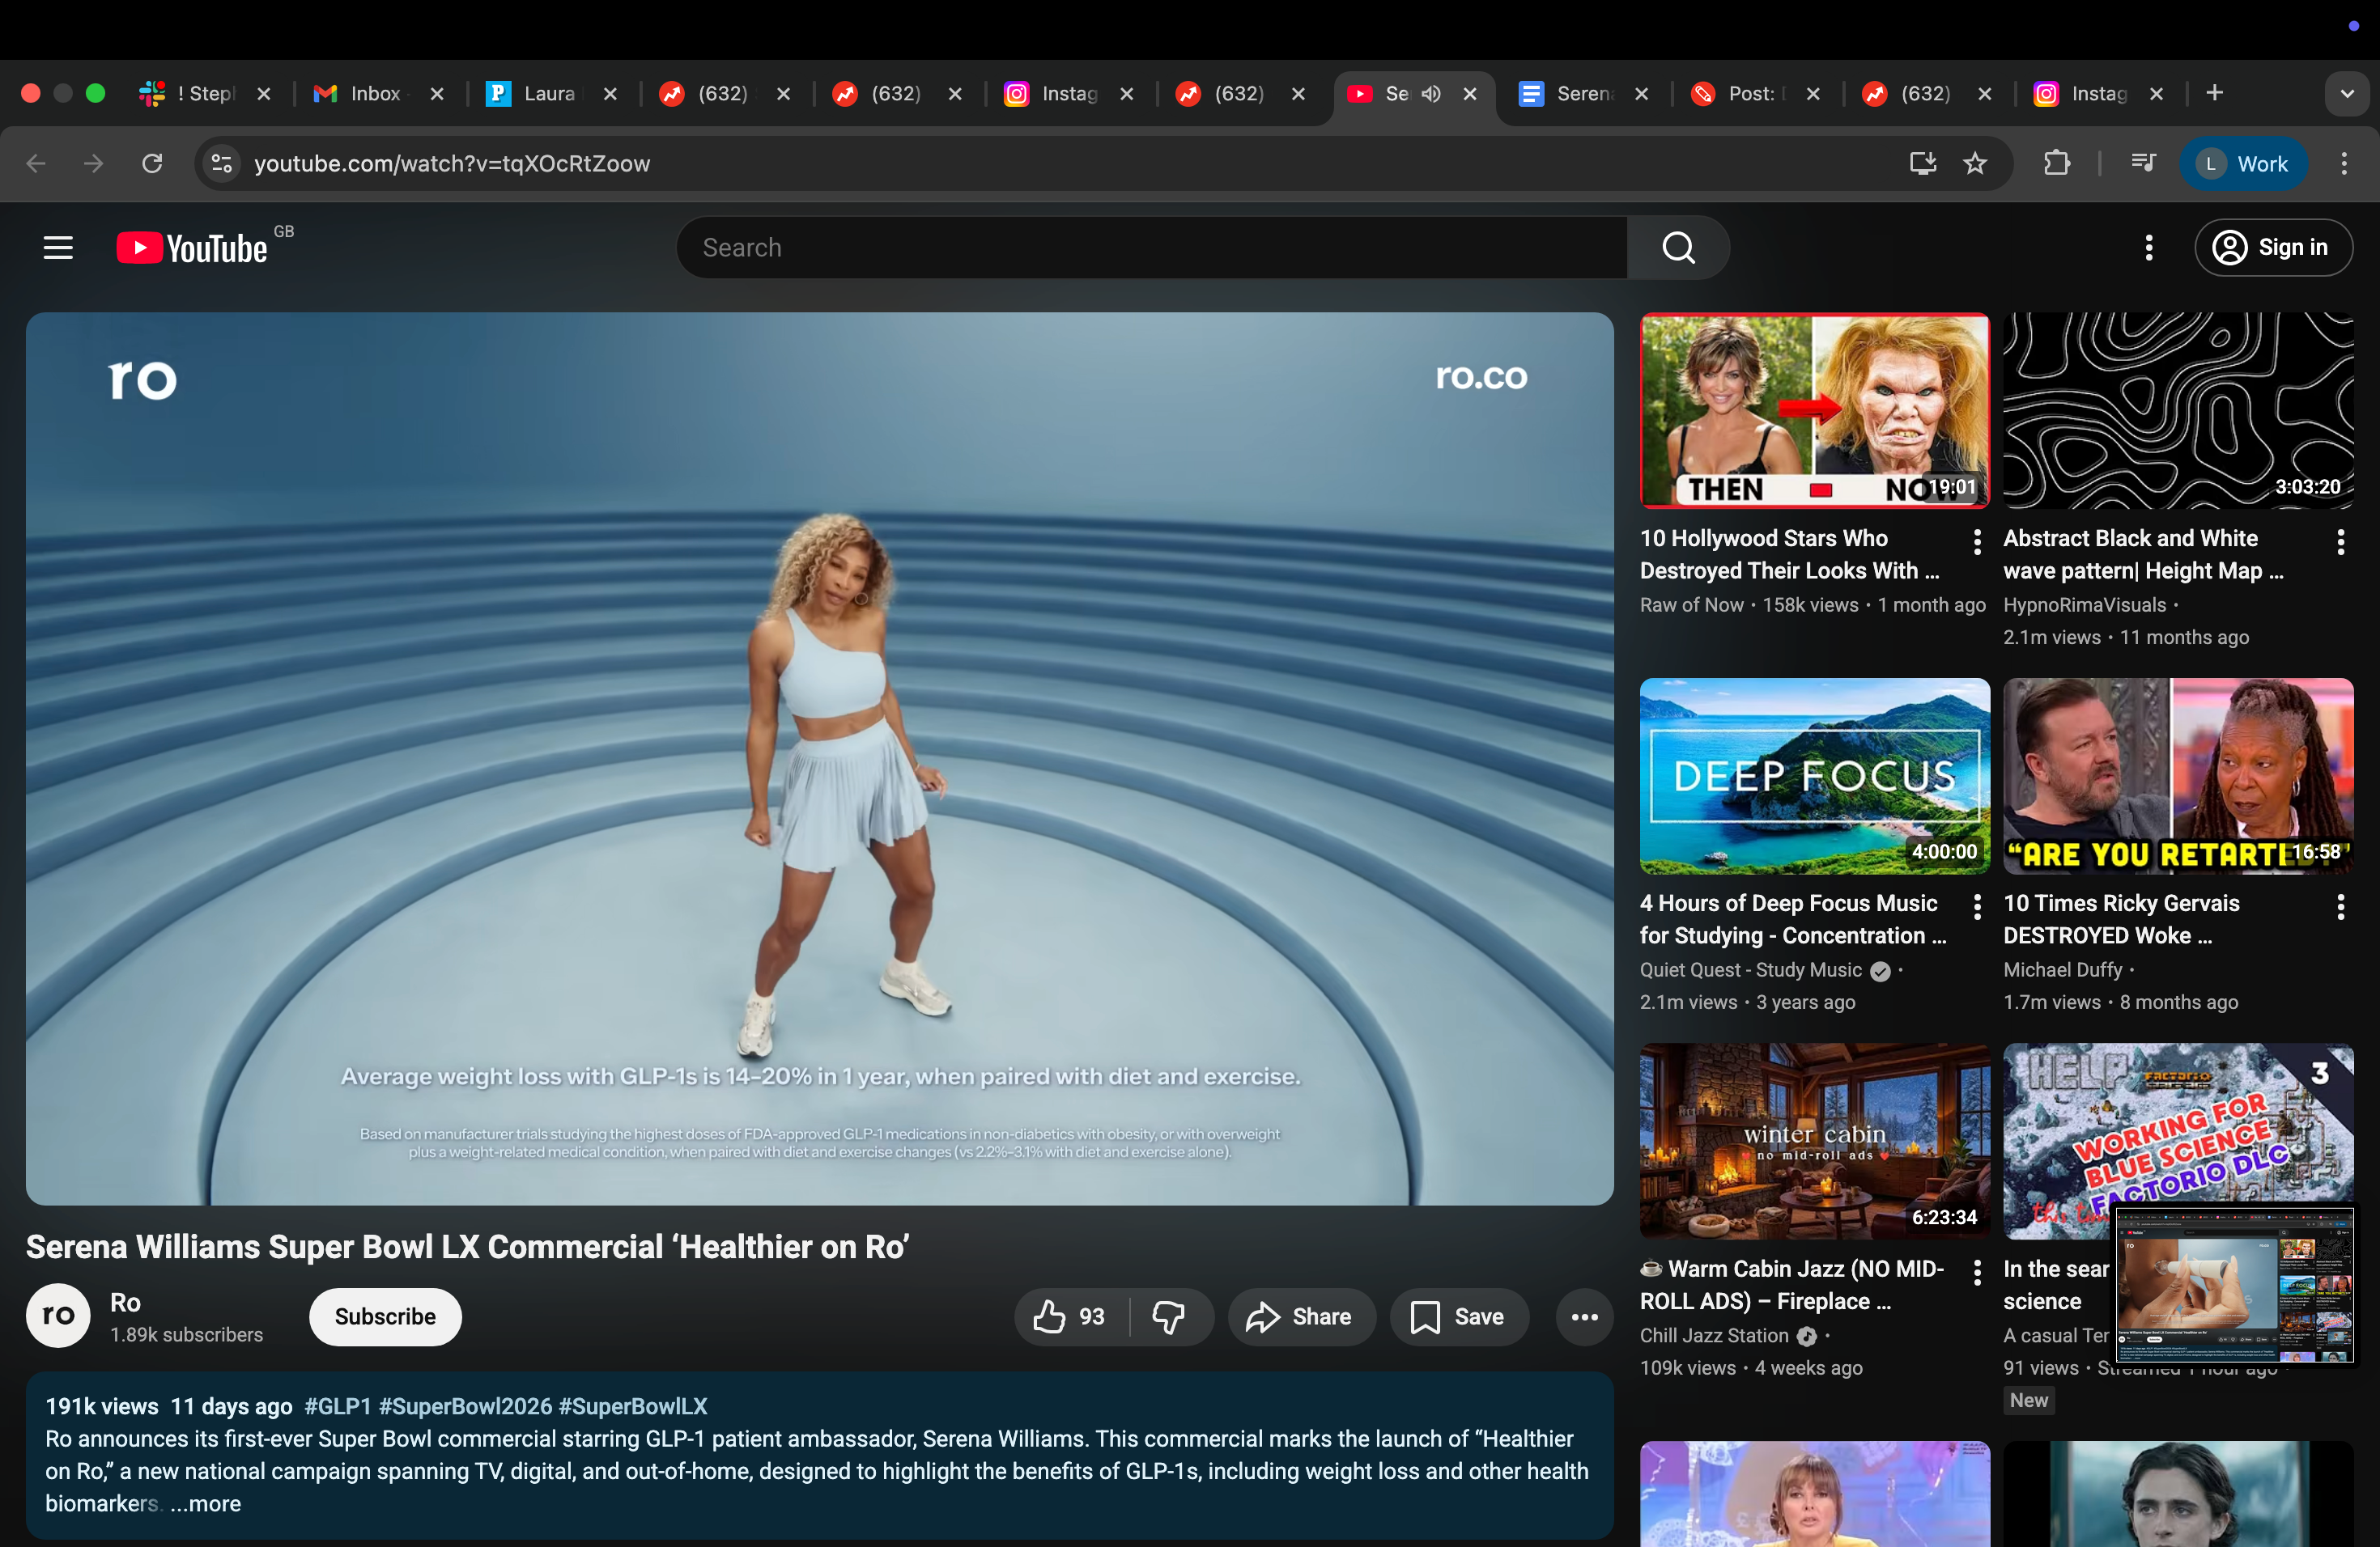View site information icon in address bar
This screenshot has height=1547, width=2380.
coord(221,163)
